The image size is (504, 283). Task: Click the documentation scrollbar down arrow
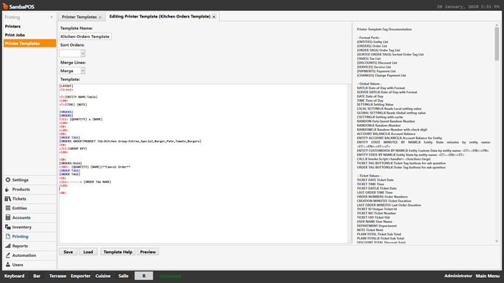[497, 241]
